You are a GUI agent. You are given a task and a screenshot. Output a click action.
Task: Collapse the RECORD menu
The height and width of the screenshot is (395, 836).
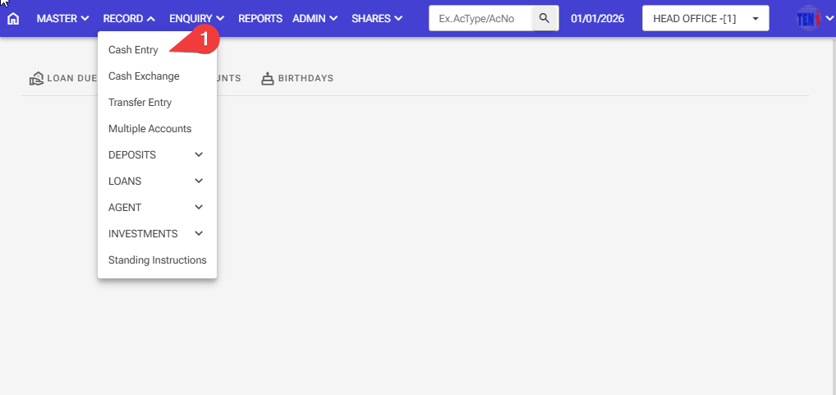tap(129, 18)
